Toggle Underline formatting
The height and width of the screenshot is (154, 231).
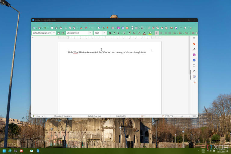(118, 33)
